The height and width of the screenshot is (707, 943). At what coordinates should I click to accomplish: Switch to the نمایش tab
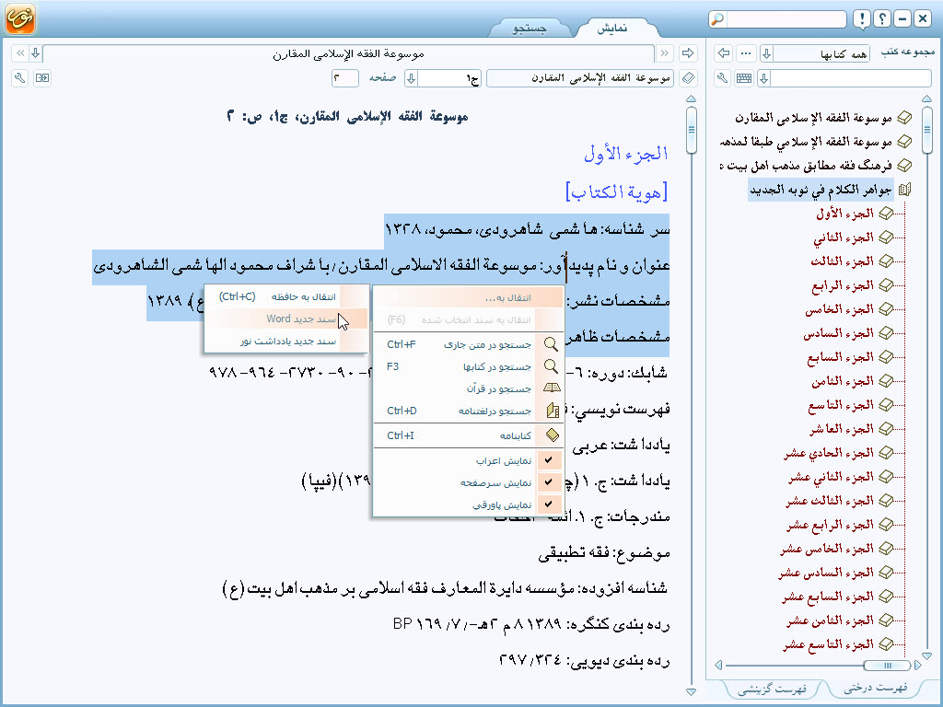coord(612,28)
